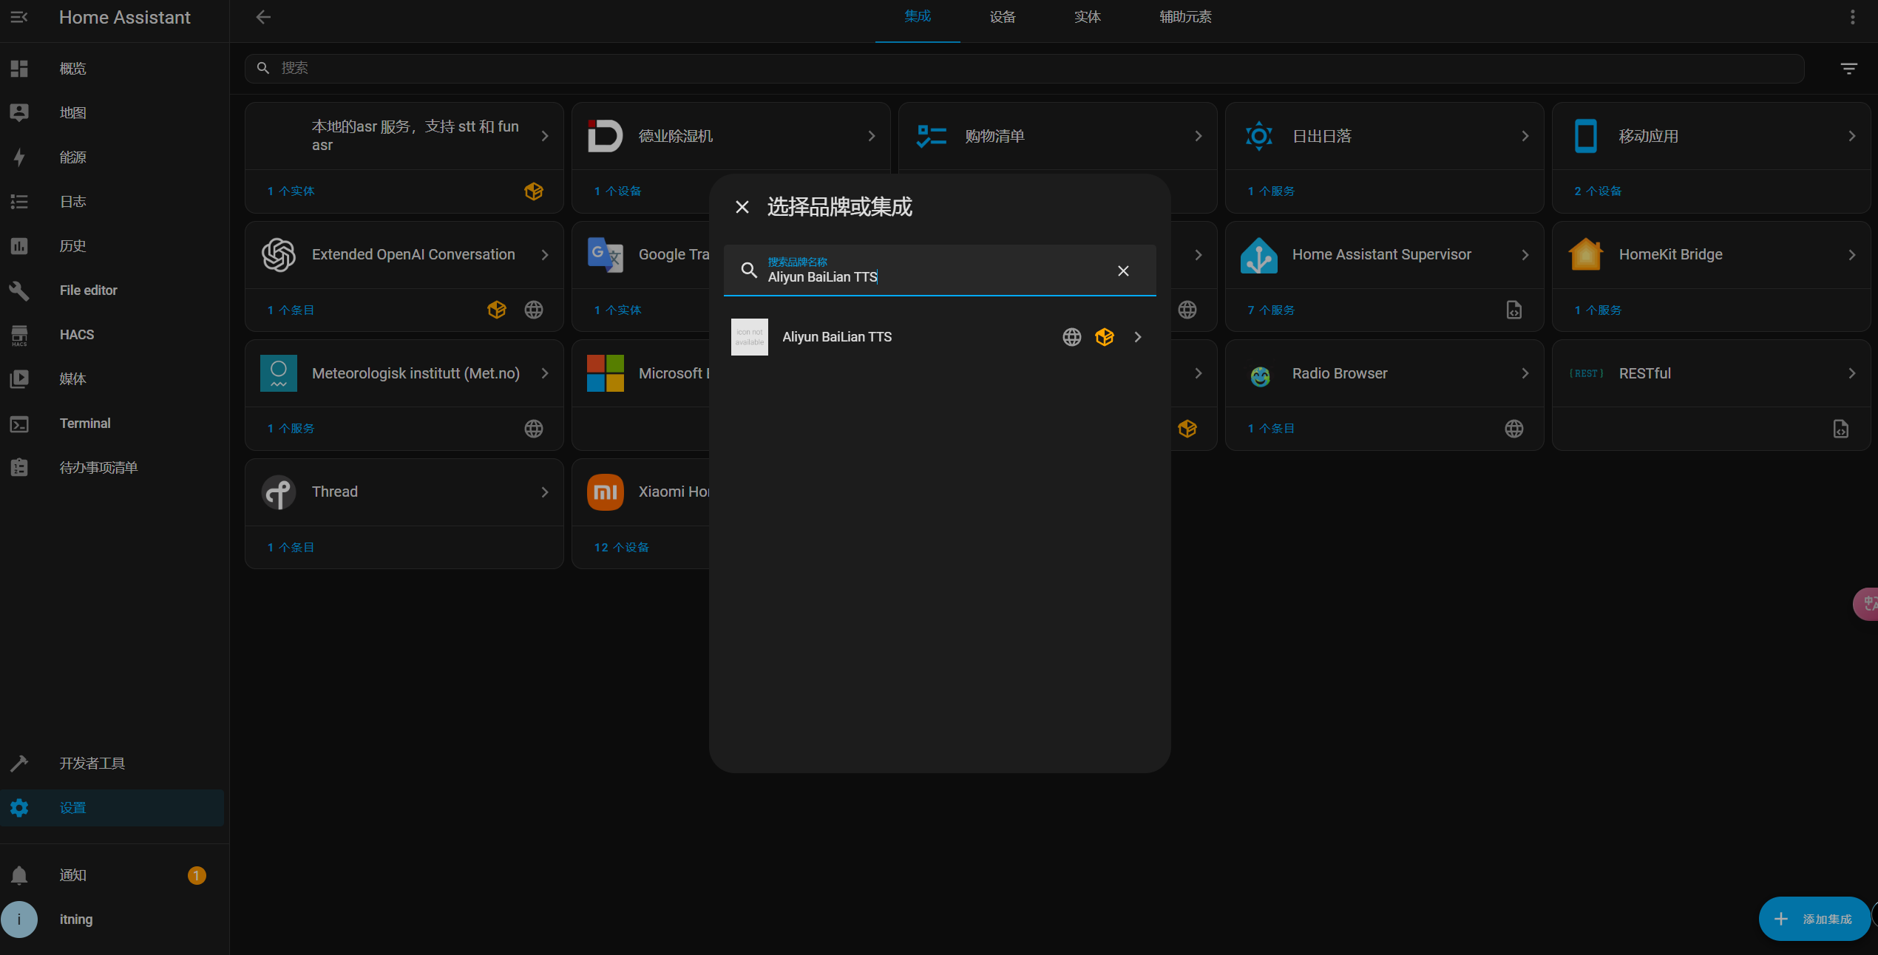1878x955 pixels.
Task: Open File editor in sidebar
Action: point(112,290)
